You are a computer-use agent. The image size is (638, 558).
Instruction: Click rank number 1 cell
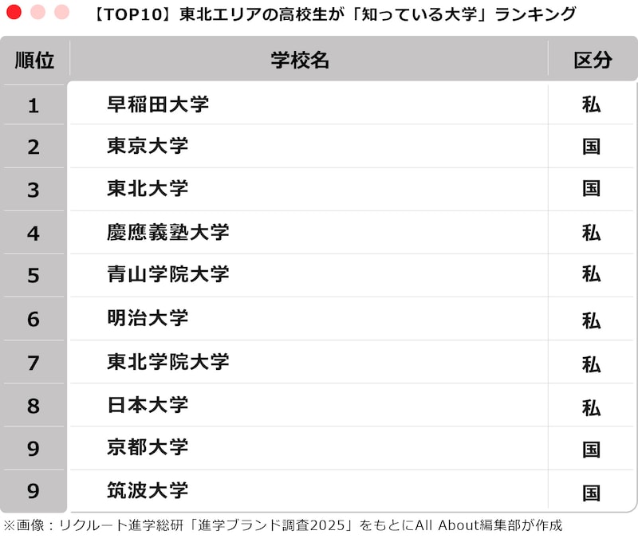tap(33, 105)
